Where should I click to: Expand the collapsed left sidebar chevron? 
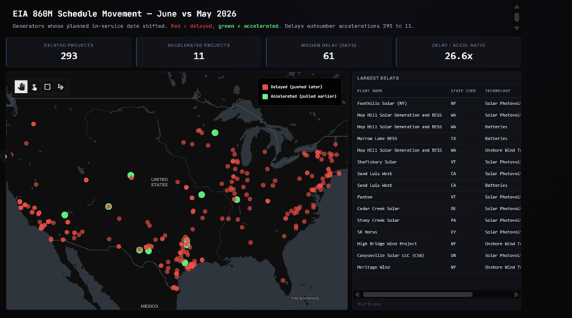coord(6,157)
